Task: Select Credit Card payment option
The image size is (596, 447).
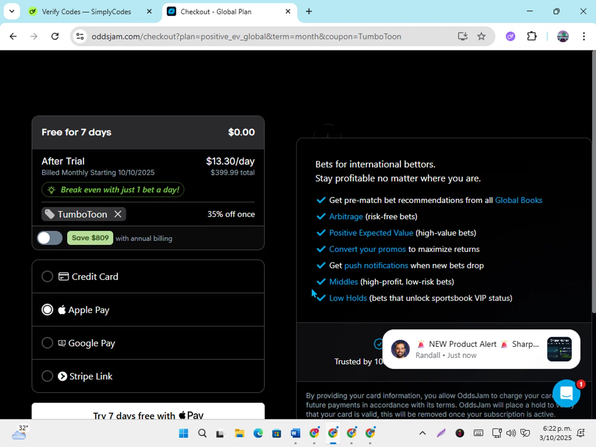Action: click(148, 277)
